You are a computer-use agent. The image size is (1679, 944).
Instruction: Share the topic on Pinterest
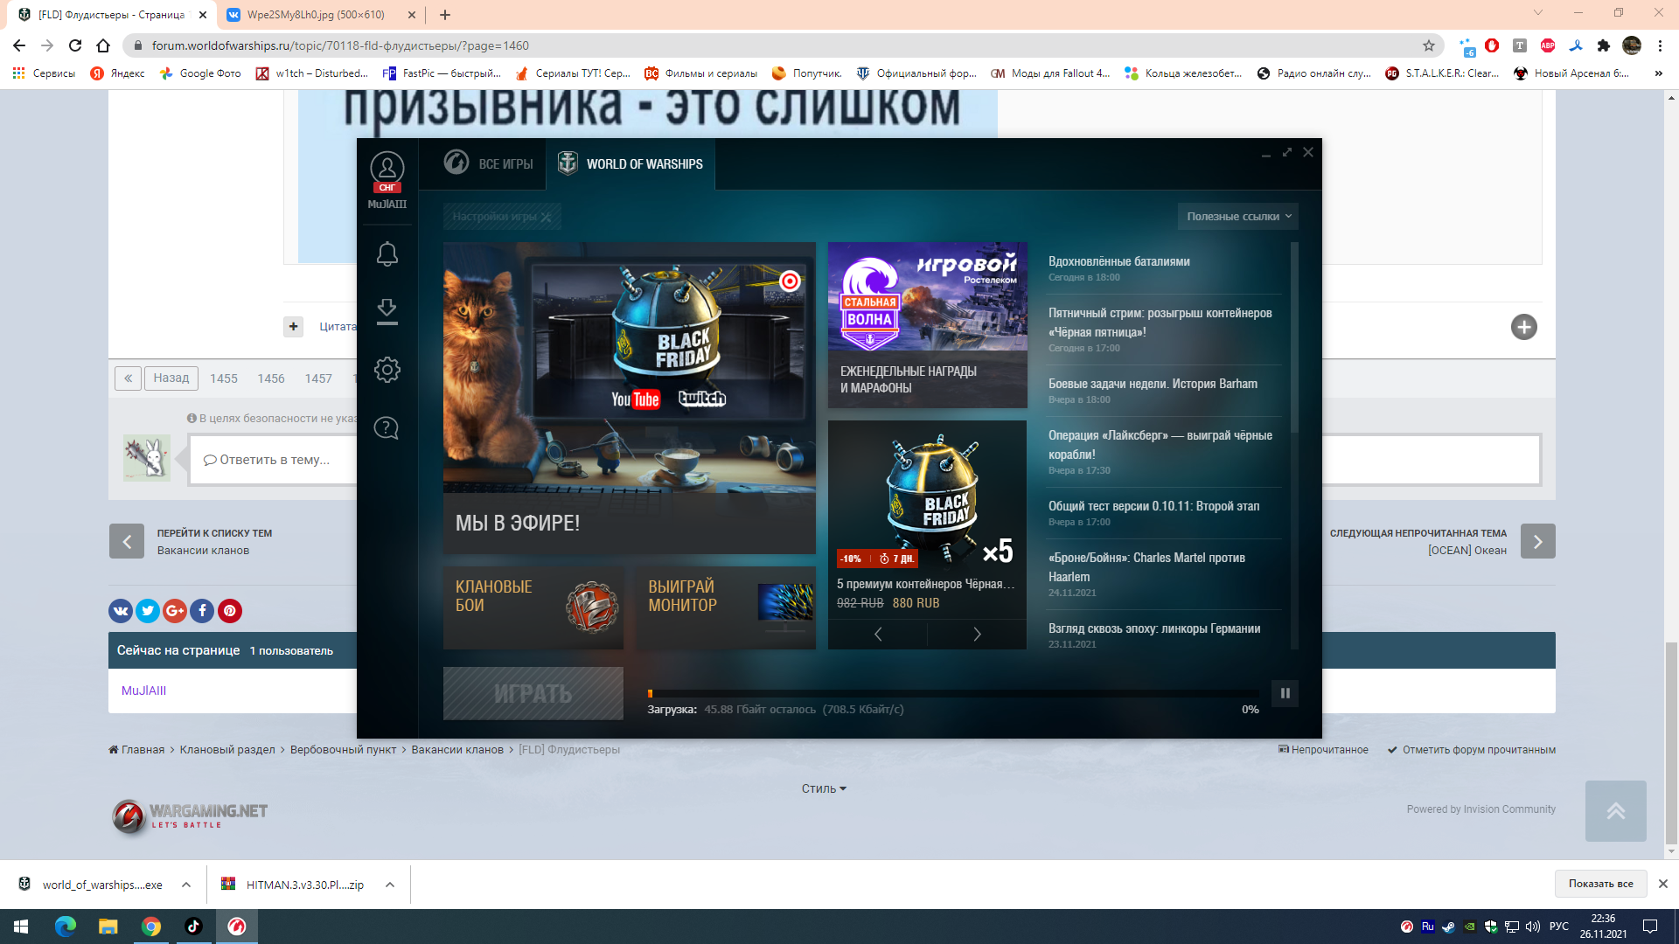[x=230, y=611]
